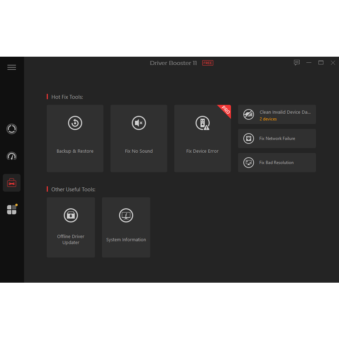Viewport: 339px width, 339px height.
Task: Click the PRO ribbon on Fix Device Error
Action: [225, 110]
